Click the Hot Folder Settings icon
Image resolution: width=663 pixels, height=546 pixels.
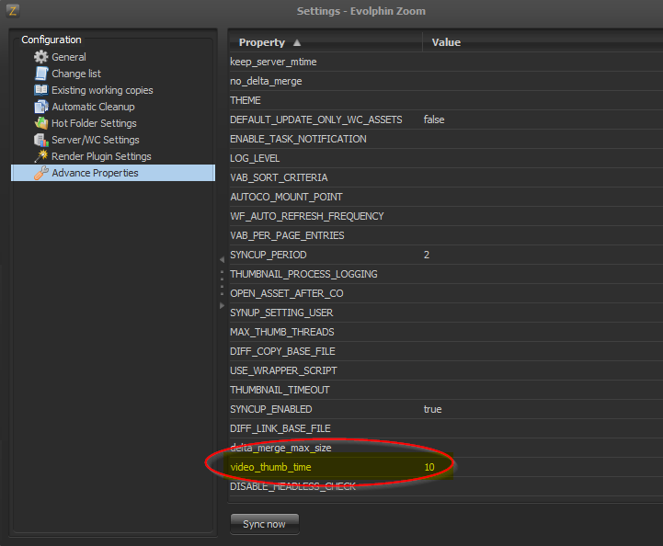41,123
